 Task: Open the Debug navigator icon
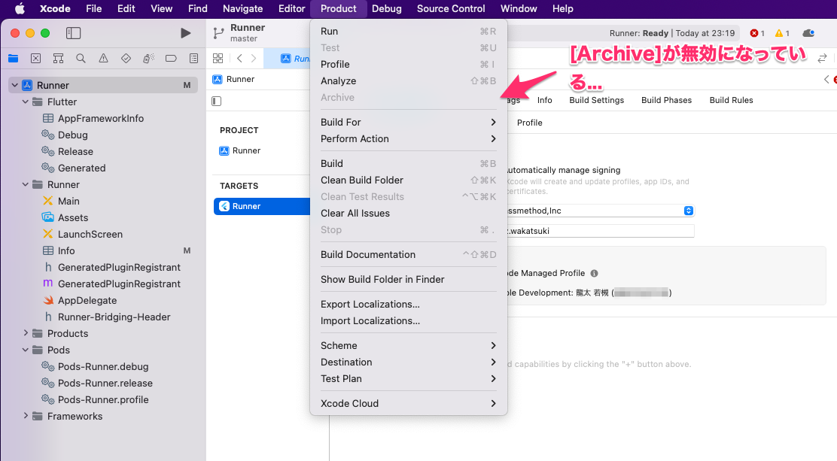148,58
